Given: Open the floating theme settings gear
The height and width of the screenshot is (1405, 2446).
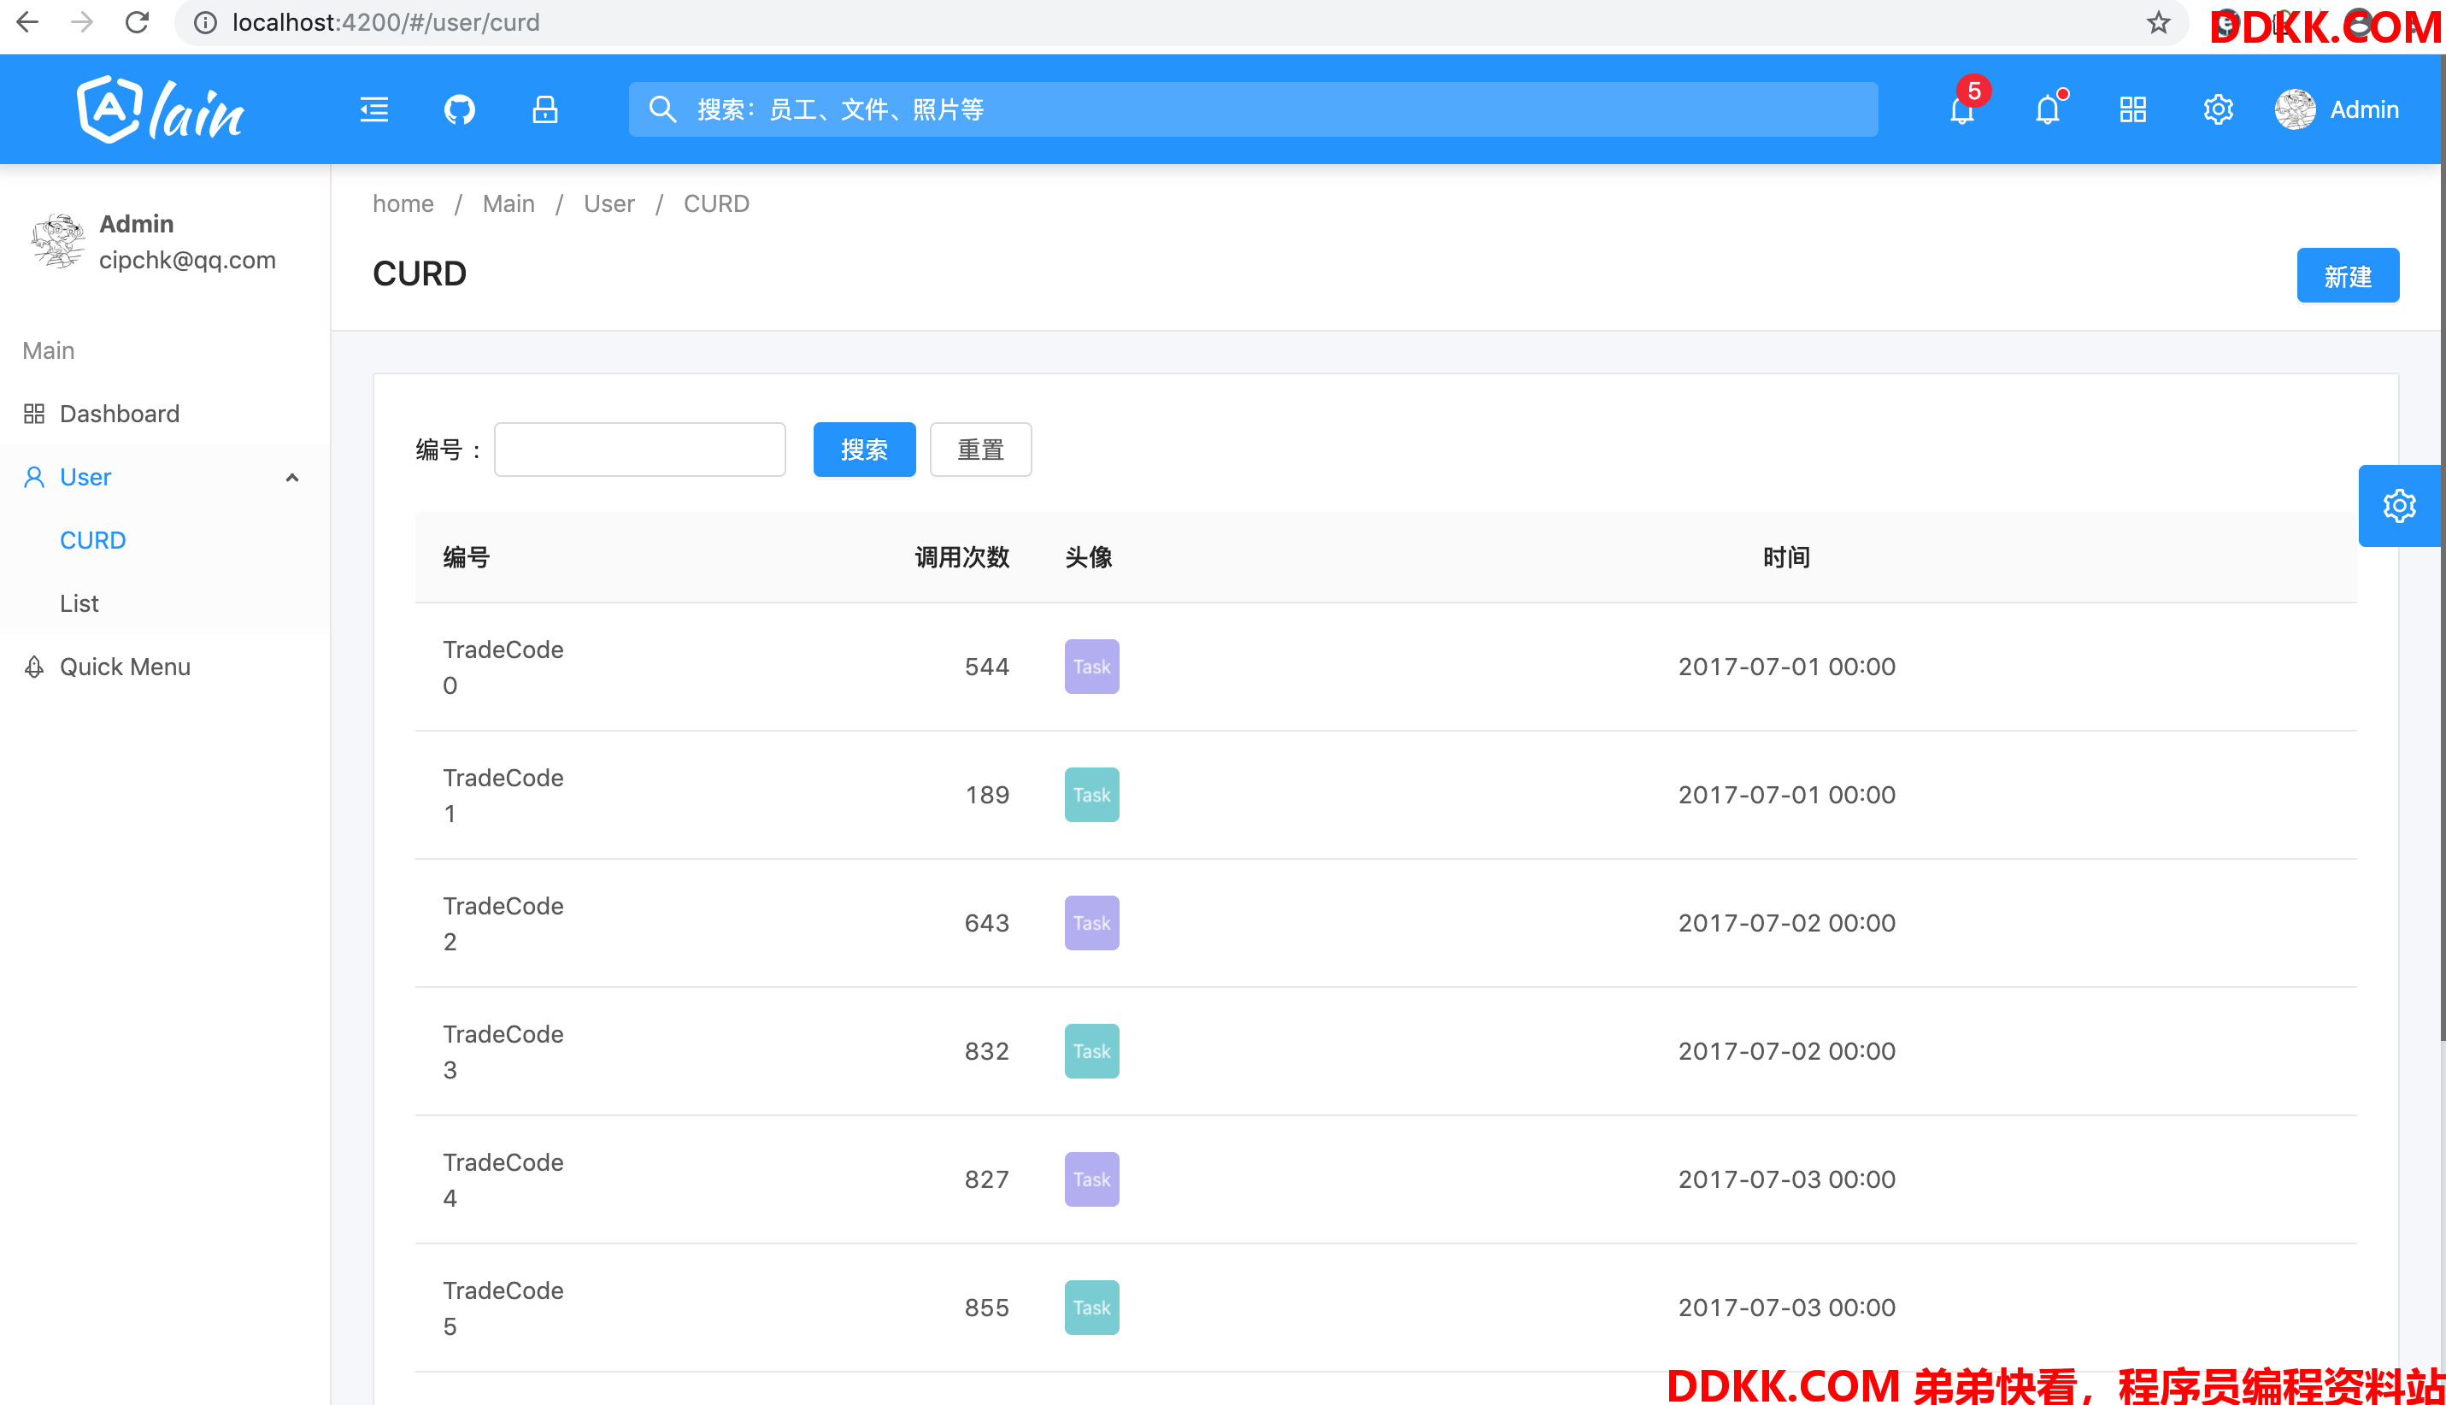Looking at the screenshot, I should [2400, 506].
